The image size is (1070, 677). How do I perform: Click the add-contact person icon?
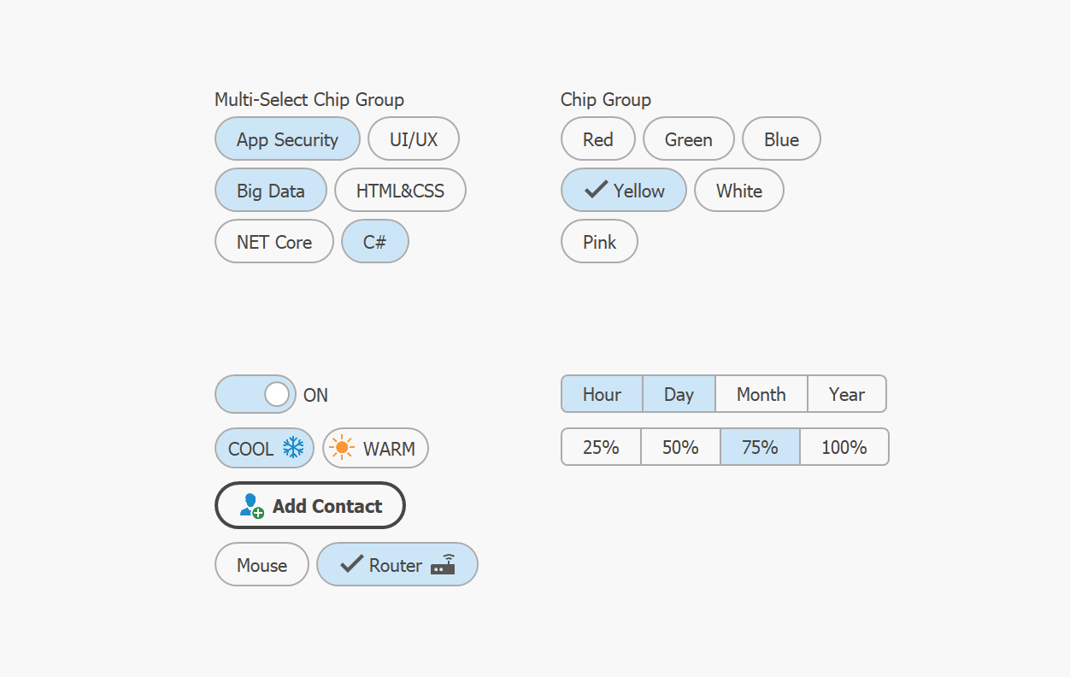[251, 505]
